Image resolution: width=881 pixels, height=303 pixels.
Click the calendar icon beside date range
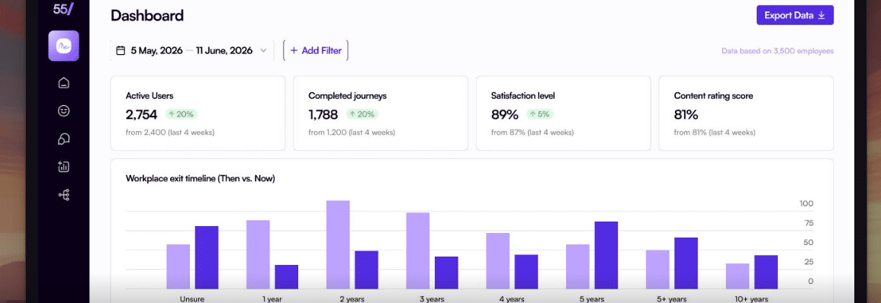tap(121, 50)
